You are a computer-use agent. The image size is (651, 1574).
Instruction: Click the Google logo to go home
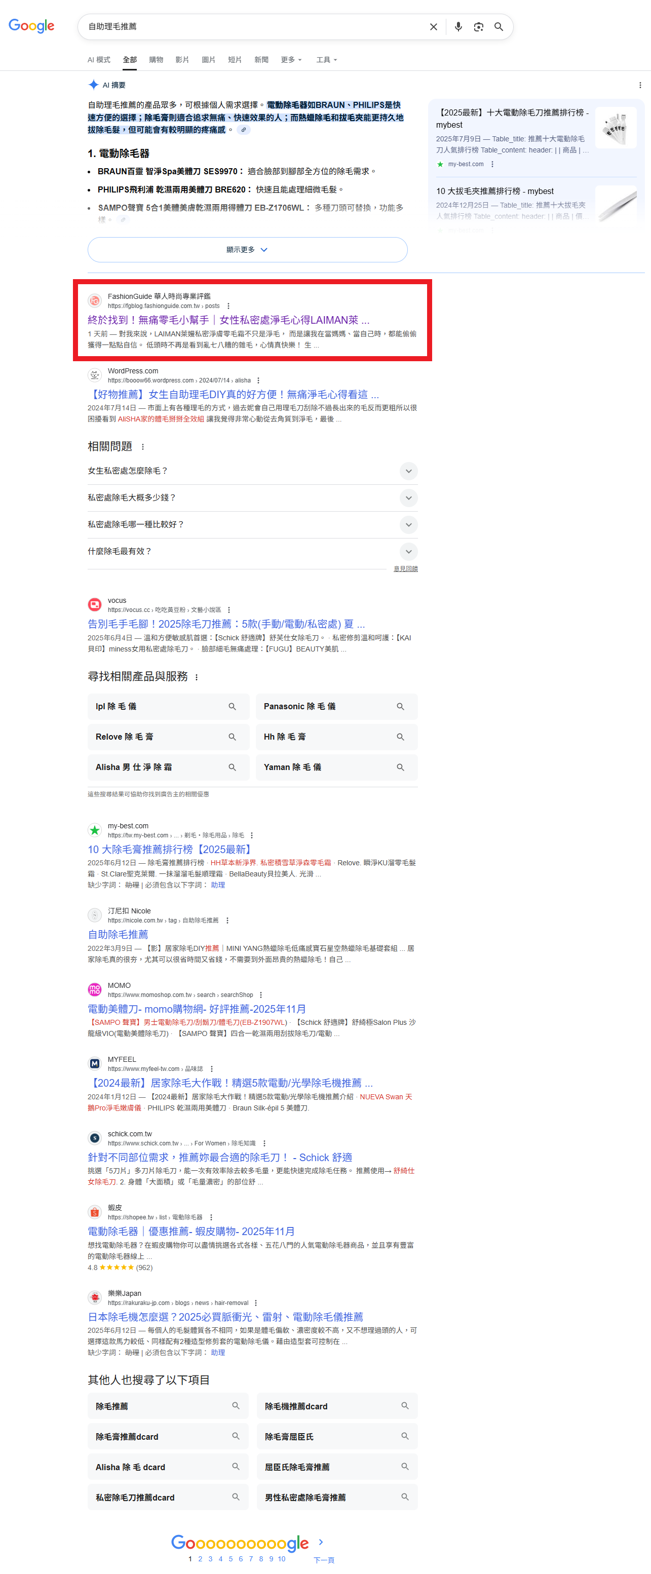coord(31,26)
